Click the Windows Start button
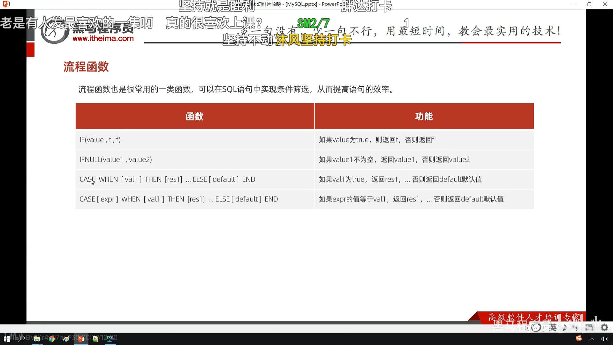The image size is (613, 345). [7, 339]
